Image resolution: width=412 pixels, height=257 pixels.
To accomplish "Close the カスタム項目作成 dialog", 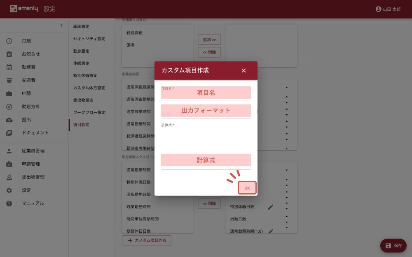I will (x=243, y=71).
